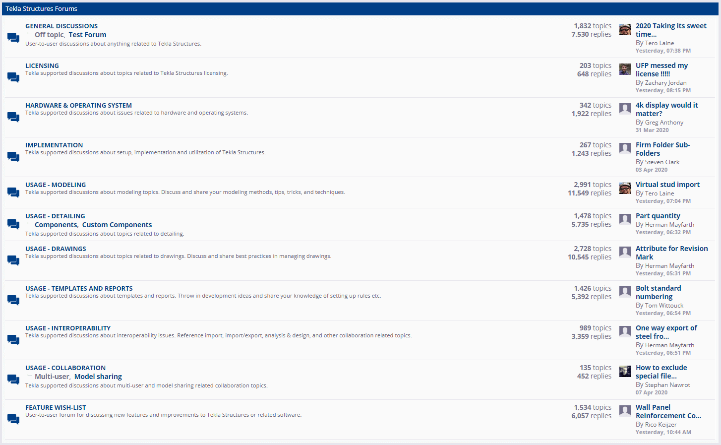The height and width of the screenshot is (445, 721).
Task: Click timestamp Yesterday, 08:15 PM
Action: coord(663,90)
